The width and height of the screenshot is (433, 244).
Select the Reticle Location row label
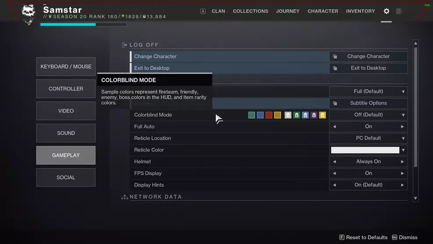(x=152, y=138)
